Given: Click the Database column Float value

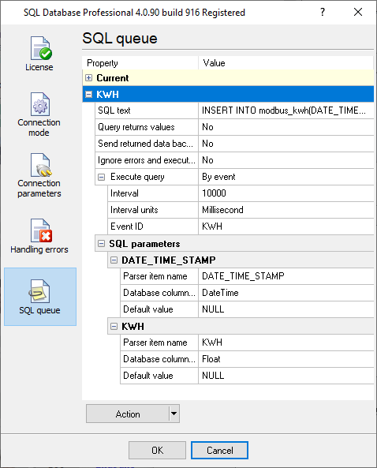Looking at the screenshot, I should coord(286,359).
